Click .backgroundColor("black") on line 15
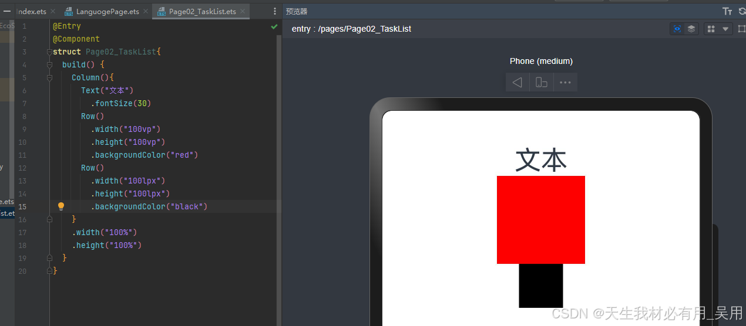746x326 pixels. pyautogui.click(x=149, y=207)
